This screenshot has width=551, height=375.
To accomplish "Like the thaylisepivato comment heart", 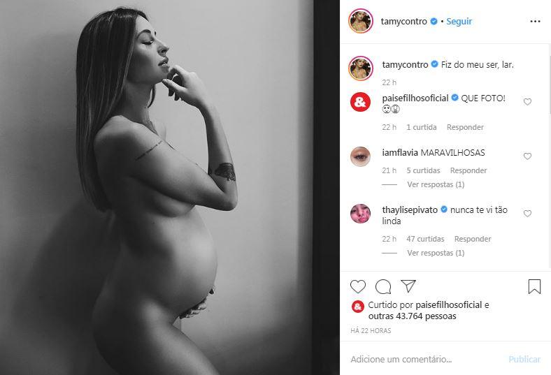I will [x=527, y=213].
